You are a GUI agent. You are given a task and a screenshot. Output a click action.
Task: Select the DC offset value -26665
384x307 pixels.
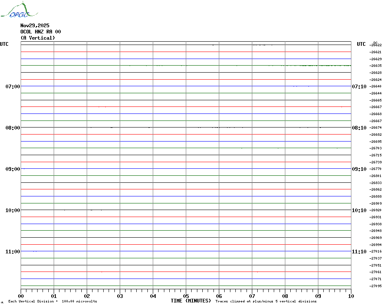pyautogui.click(x=375, y=100)
